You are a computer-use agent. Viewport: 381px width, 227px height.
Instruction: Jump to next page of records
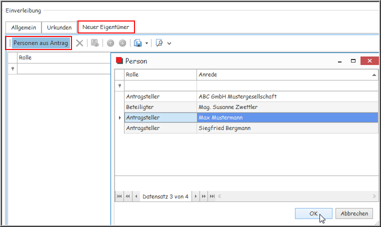pos(204,196)
